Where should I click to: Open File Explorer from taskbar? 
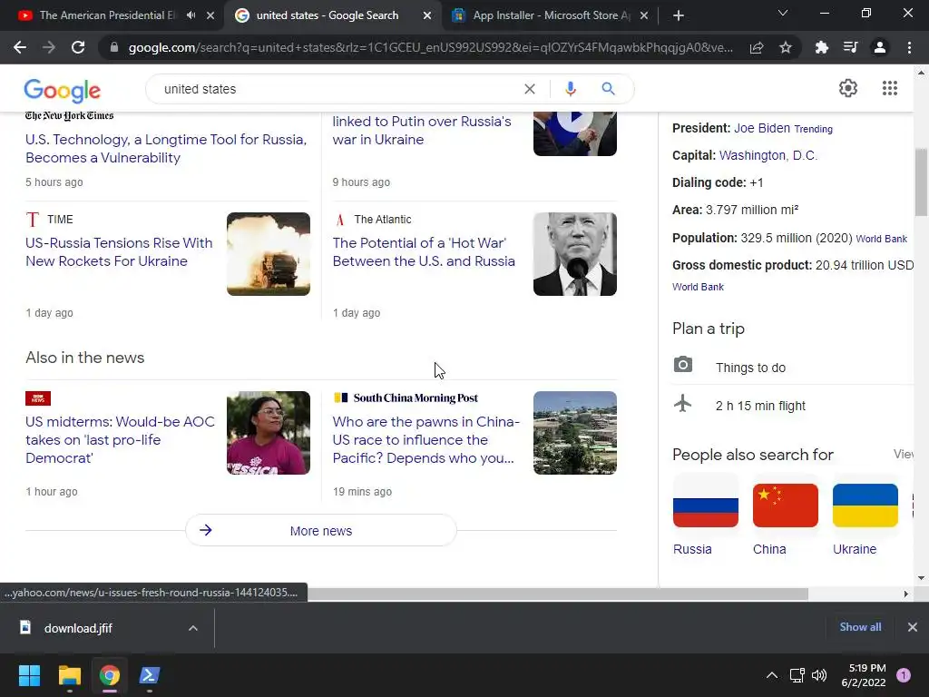coord(69,675)
